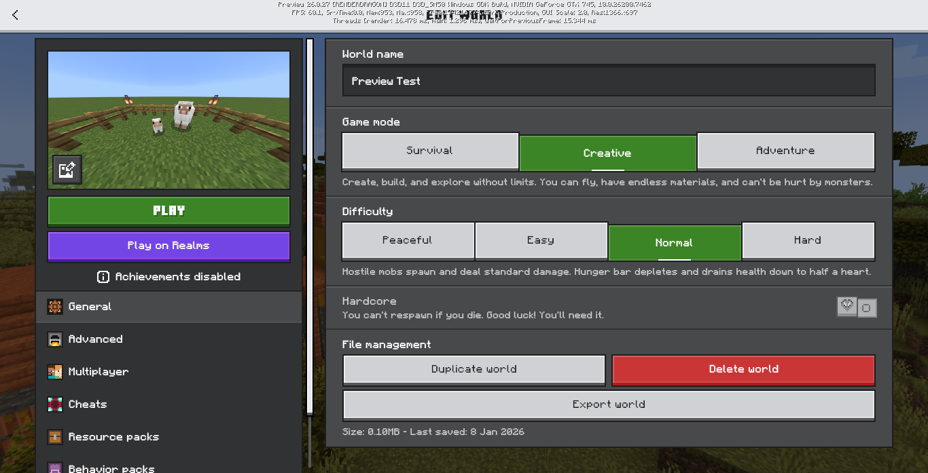Open the Resource packs section
This screenshot has height=473, width=928.
[168, 437]
